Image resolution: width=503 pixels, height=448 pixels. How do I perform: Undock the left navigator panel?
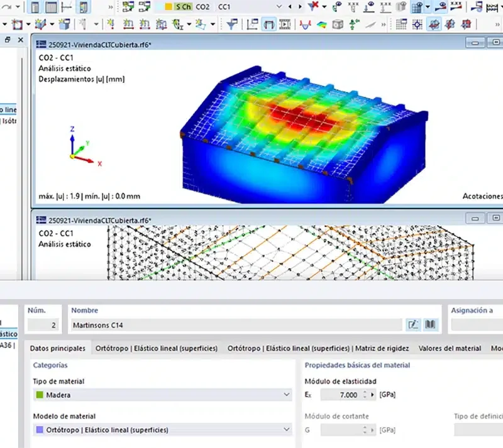point(8,40)
